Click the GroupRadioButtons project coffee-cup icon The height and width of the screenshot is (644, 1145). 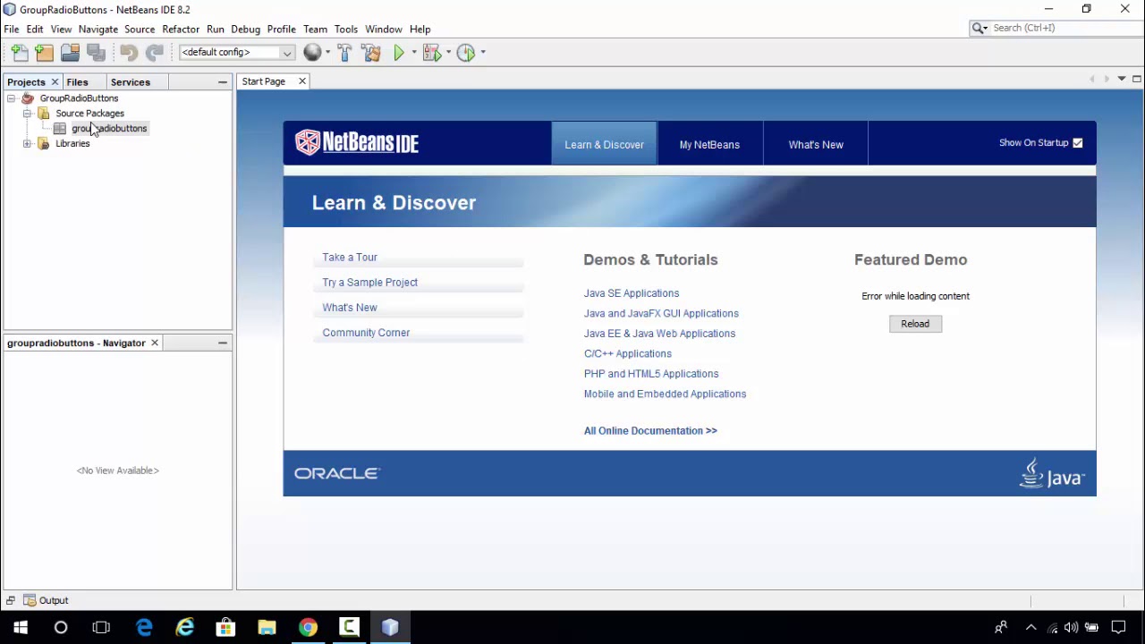pyautogui.click(x=28, y=98)
